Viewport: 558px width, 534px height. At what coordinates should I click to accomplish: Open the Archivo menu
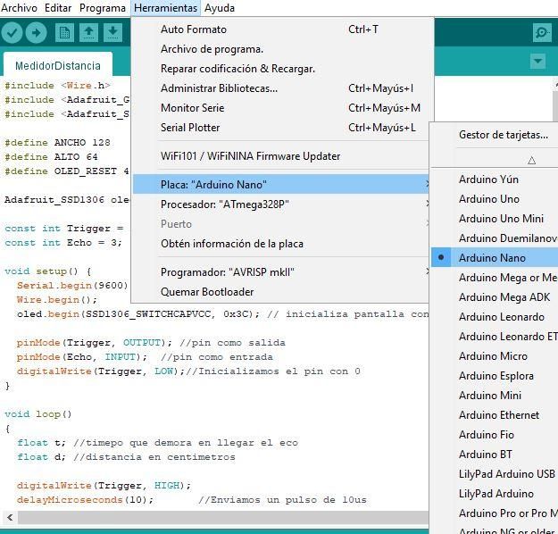(19, 8)
